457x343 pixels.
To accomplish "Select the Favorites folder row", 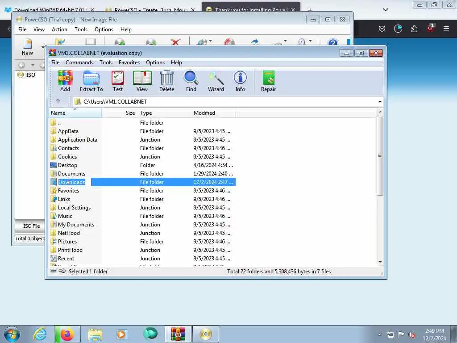I will point(142,190).
